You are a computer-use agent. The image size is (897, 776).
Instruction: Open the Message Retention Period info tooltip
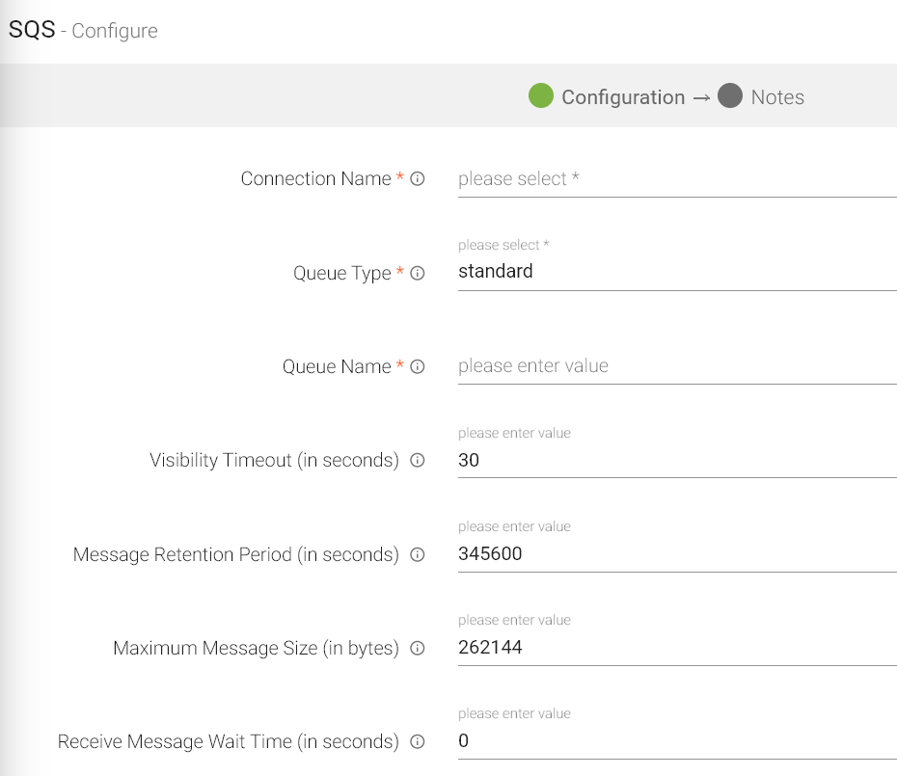(418, 555)
